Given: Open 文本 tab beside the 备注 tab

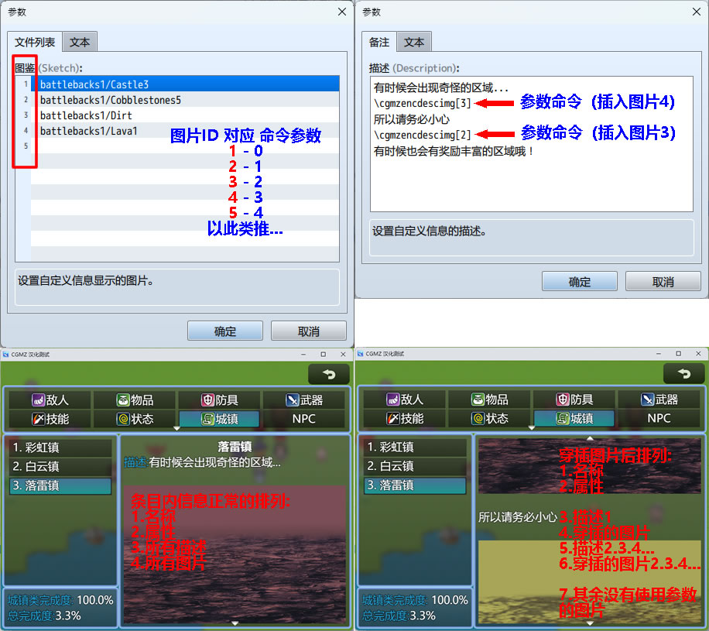Looking at the screenshot, I should 414,42.
